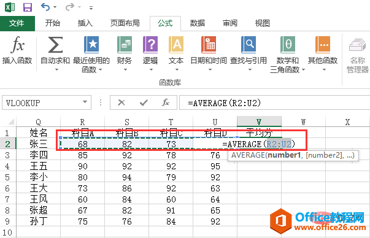Screen dimensions: 370x238
Task: Click the select-all corner triangle
Action: click(11, 121)
